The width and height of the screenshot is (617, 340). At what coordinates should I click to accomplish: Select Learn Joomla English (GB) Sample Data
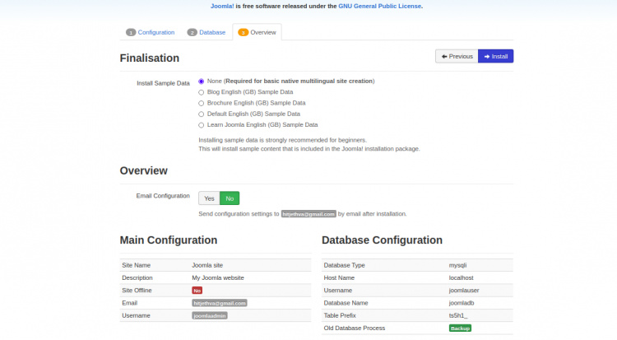pos(202,125)
